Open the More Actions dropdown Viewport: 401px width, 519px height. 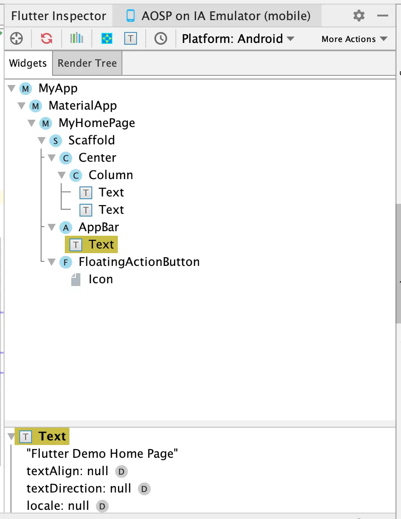click(x=354, y=39)
